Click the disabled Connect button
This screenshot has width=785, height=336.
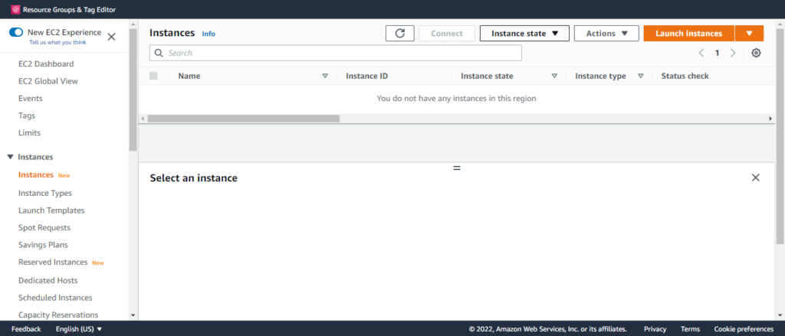[x=447, y=34]
